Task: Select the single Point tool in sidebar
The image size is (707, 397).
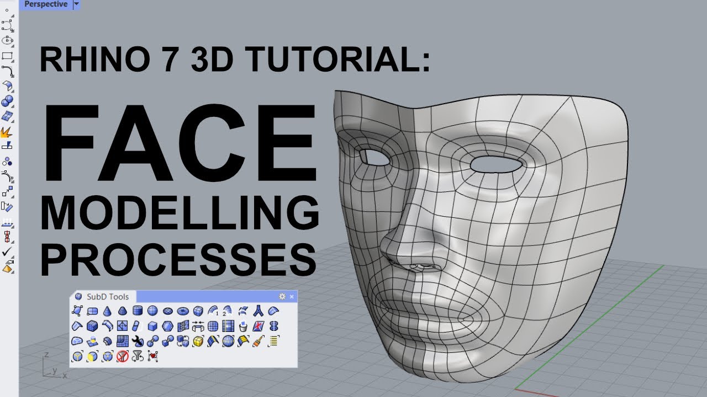Action: (7, 10)
